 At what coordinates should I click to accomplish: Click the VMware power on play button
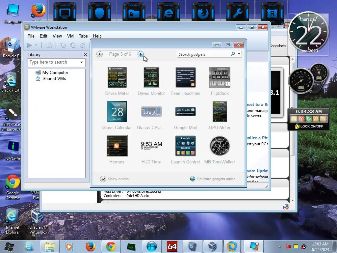[29, 45]
